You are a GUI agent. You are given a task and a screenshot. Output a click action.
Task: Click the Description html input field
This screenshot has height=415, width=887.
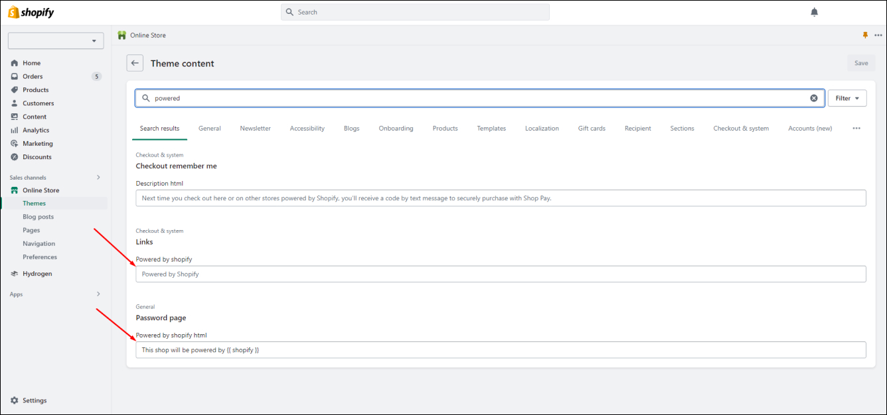(501, 198)
